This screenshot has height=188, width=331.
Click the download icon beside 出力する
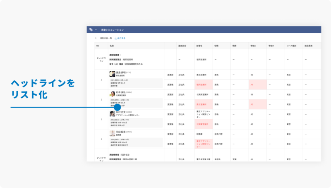(x=115, y=38)
